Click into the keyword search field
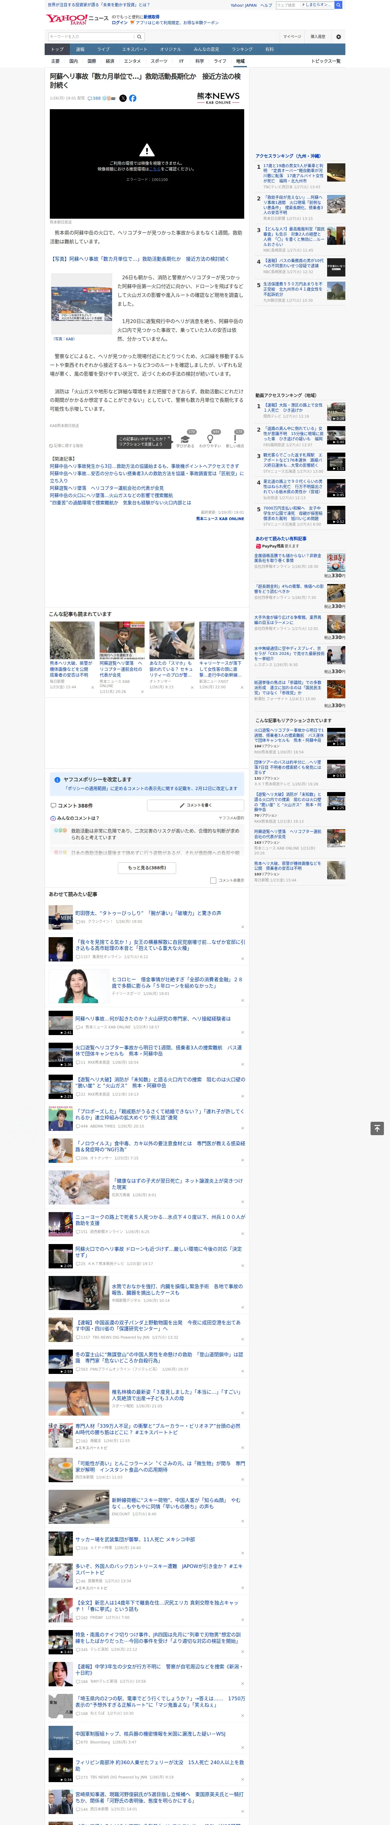Screen dimensions: 390x1825 coord(91,37)
